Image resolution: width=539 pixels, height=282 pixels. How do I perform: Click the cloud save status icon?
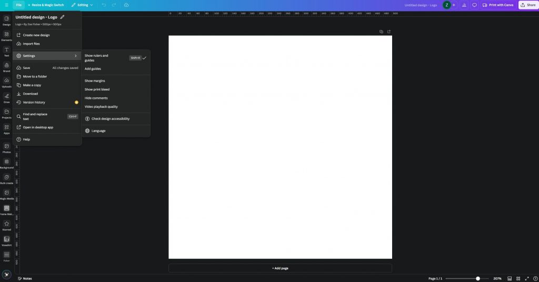pos(126,5)
